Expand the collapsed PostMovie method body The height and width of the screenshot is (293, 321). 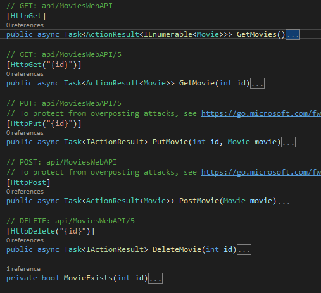click(x=284, y=201)
